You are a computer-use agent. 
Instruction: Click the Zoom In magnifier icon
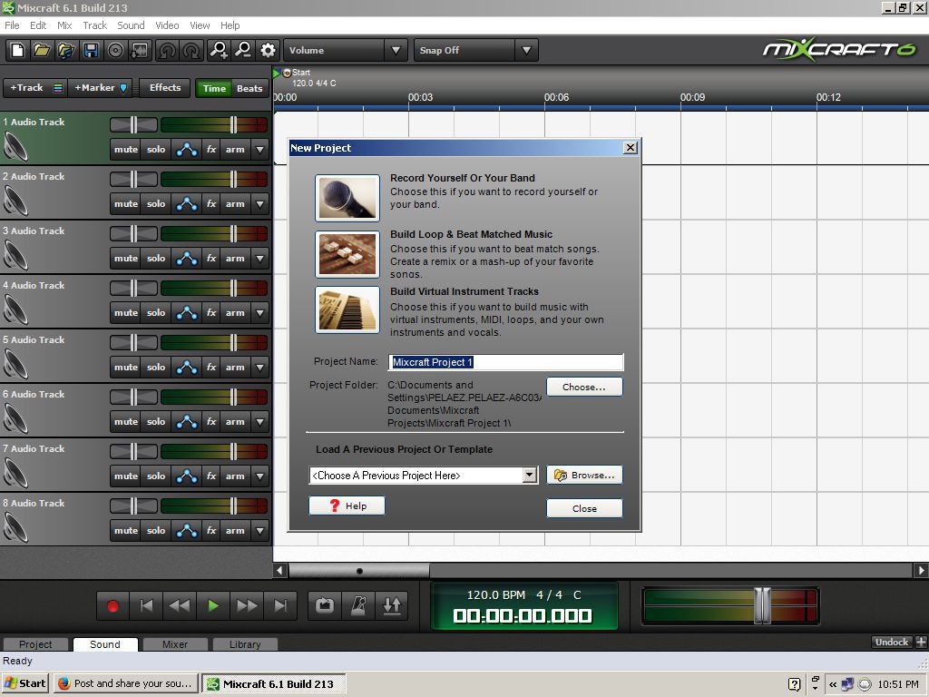[219, 50]
